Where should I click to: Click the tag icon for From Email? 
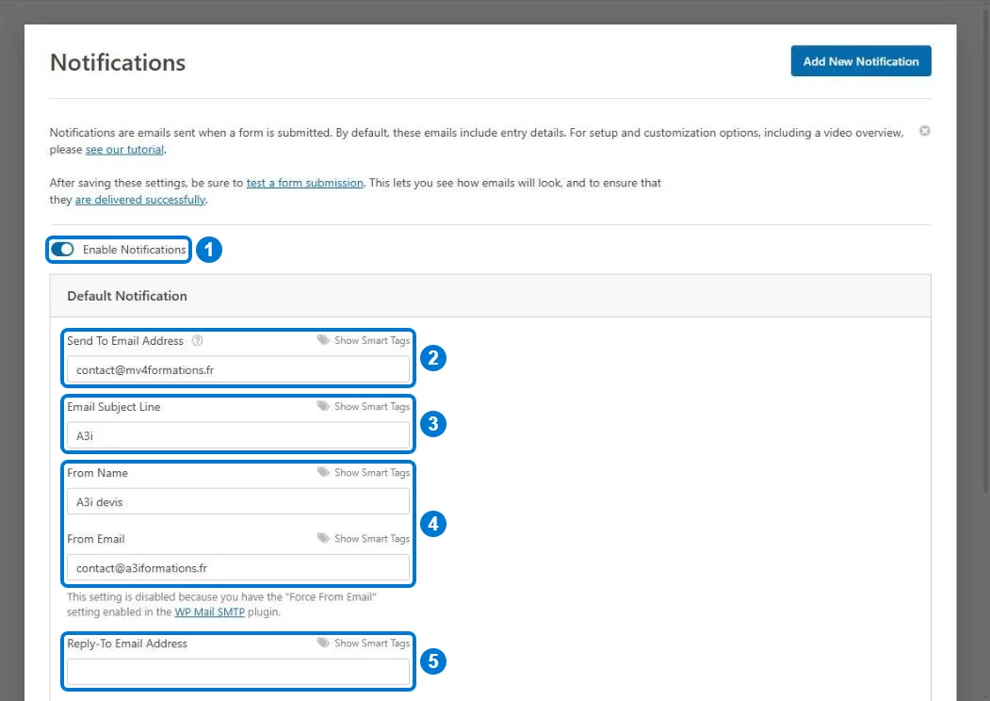click(x=323, y=538)
